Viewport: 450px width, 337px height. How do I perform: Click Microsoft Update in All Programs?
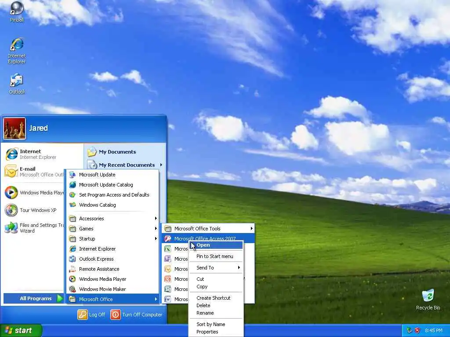tap(112, 175)
